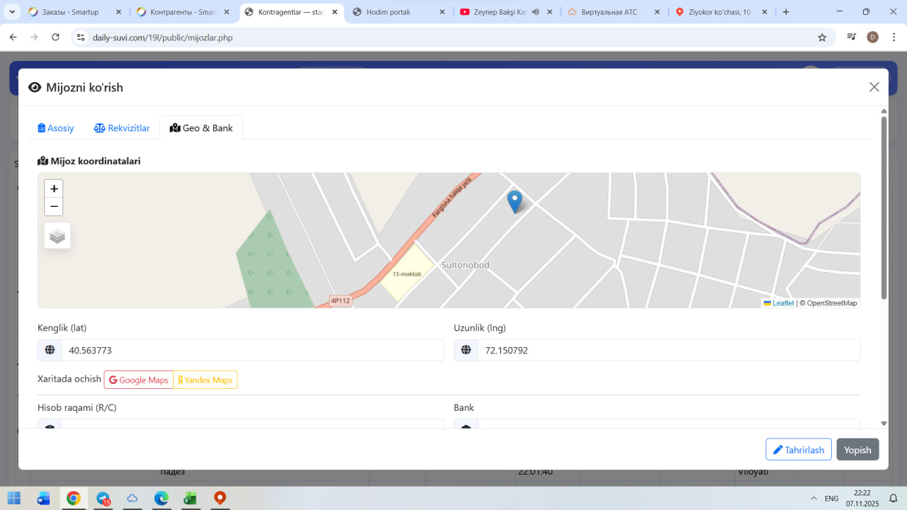Screen dimensions: 907x510
Task: Open the OpenStreetMap attribution link
Action: click(832, 303)
